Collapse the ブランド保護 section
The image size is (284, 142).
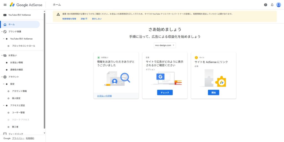pos(2,32)
